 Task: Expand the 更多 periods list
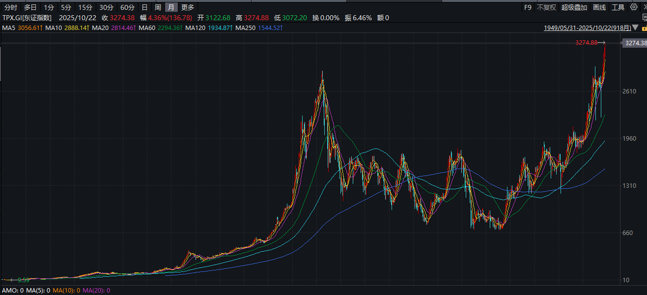188,7
